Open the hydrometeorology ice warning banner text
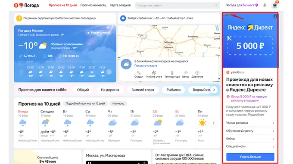 59,18
